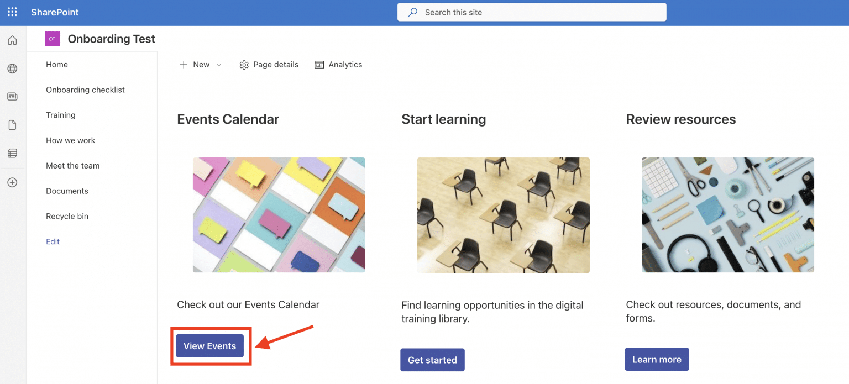
Task: Open the Recycle bin
Action: coord(67,216)
